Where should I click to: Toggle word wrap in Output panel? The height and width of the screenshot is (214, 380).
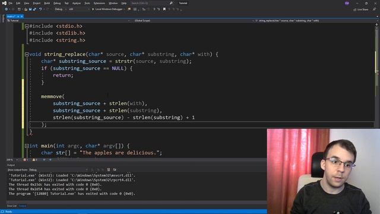point(115,169)
